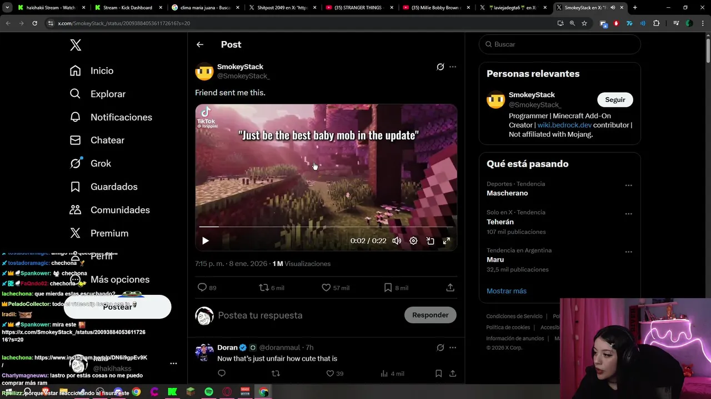Screen dimensions: 711x399
Task: Open Chrome three-dot menu
Action: point(702,23)
